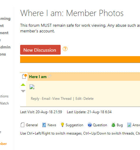Open View Thread for this message

point(62,99)
